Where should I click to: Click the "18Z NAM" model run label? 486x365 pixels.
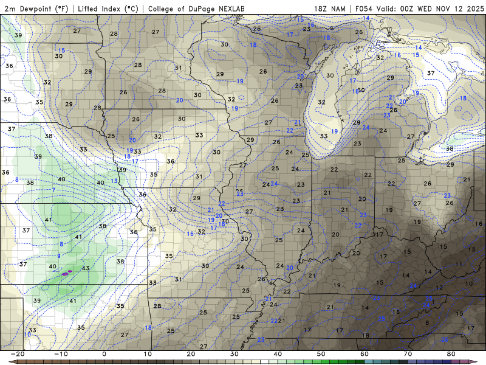tap(330, 9)
